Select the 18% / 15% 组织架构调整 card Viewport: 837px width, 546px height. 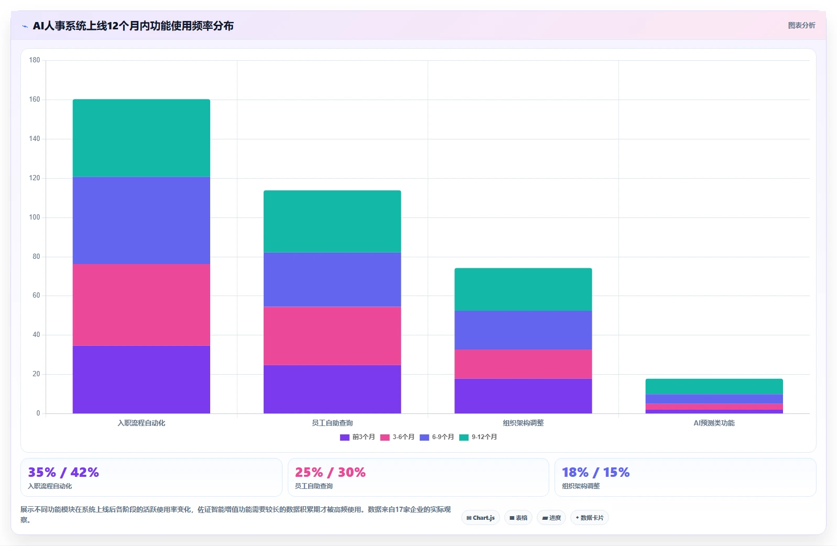685,477
